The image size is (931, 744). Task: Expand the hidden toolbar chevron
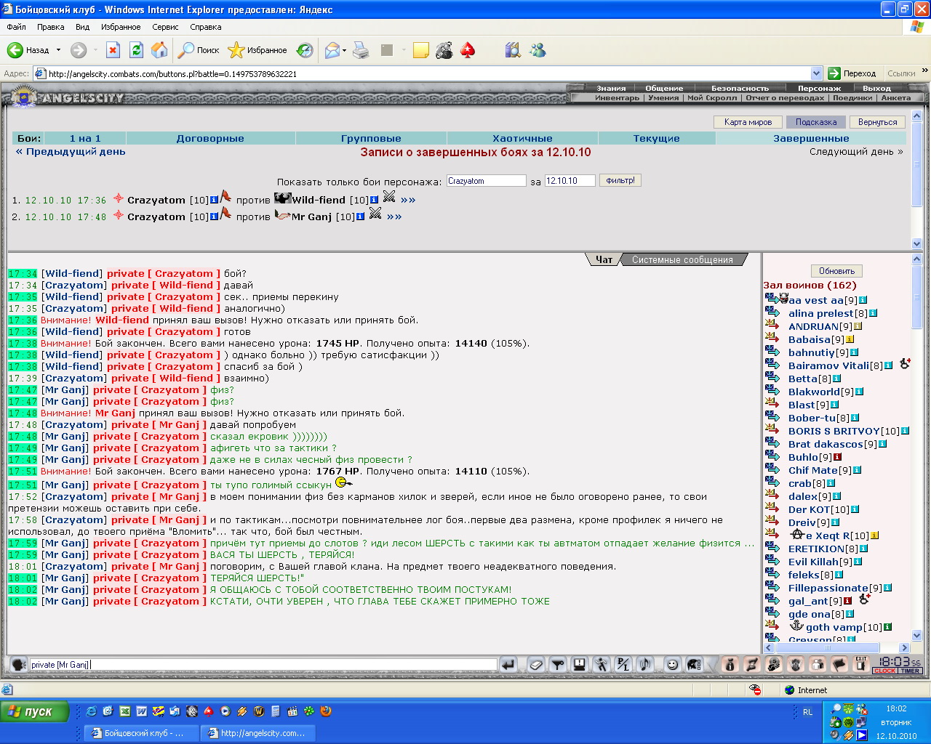coord(924,71)
